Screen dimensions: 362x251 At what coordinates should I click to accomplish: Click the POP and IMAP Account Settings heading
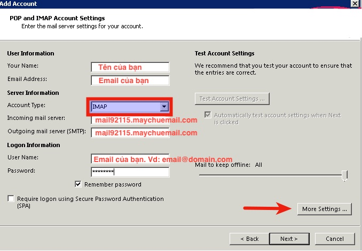(x=57, y=18)
